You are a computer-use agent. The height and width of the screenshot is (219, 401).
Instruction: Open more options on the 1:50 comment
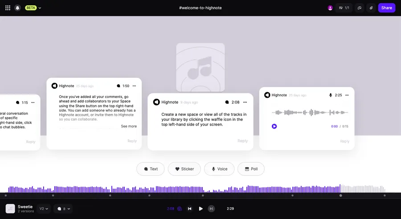134,86
